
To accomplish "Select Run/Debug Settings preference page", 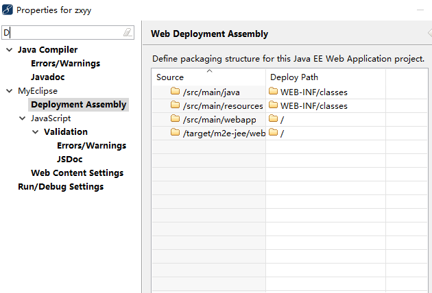I will [x=60, y=186].
